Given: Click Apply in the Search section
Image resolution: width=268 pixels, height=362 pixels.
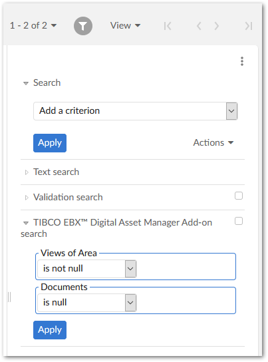Looking at the screenshot, I should tap(50, 143).
